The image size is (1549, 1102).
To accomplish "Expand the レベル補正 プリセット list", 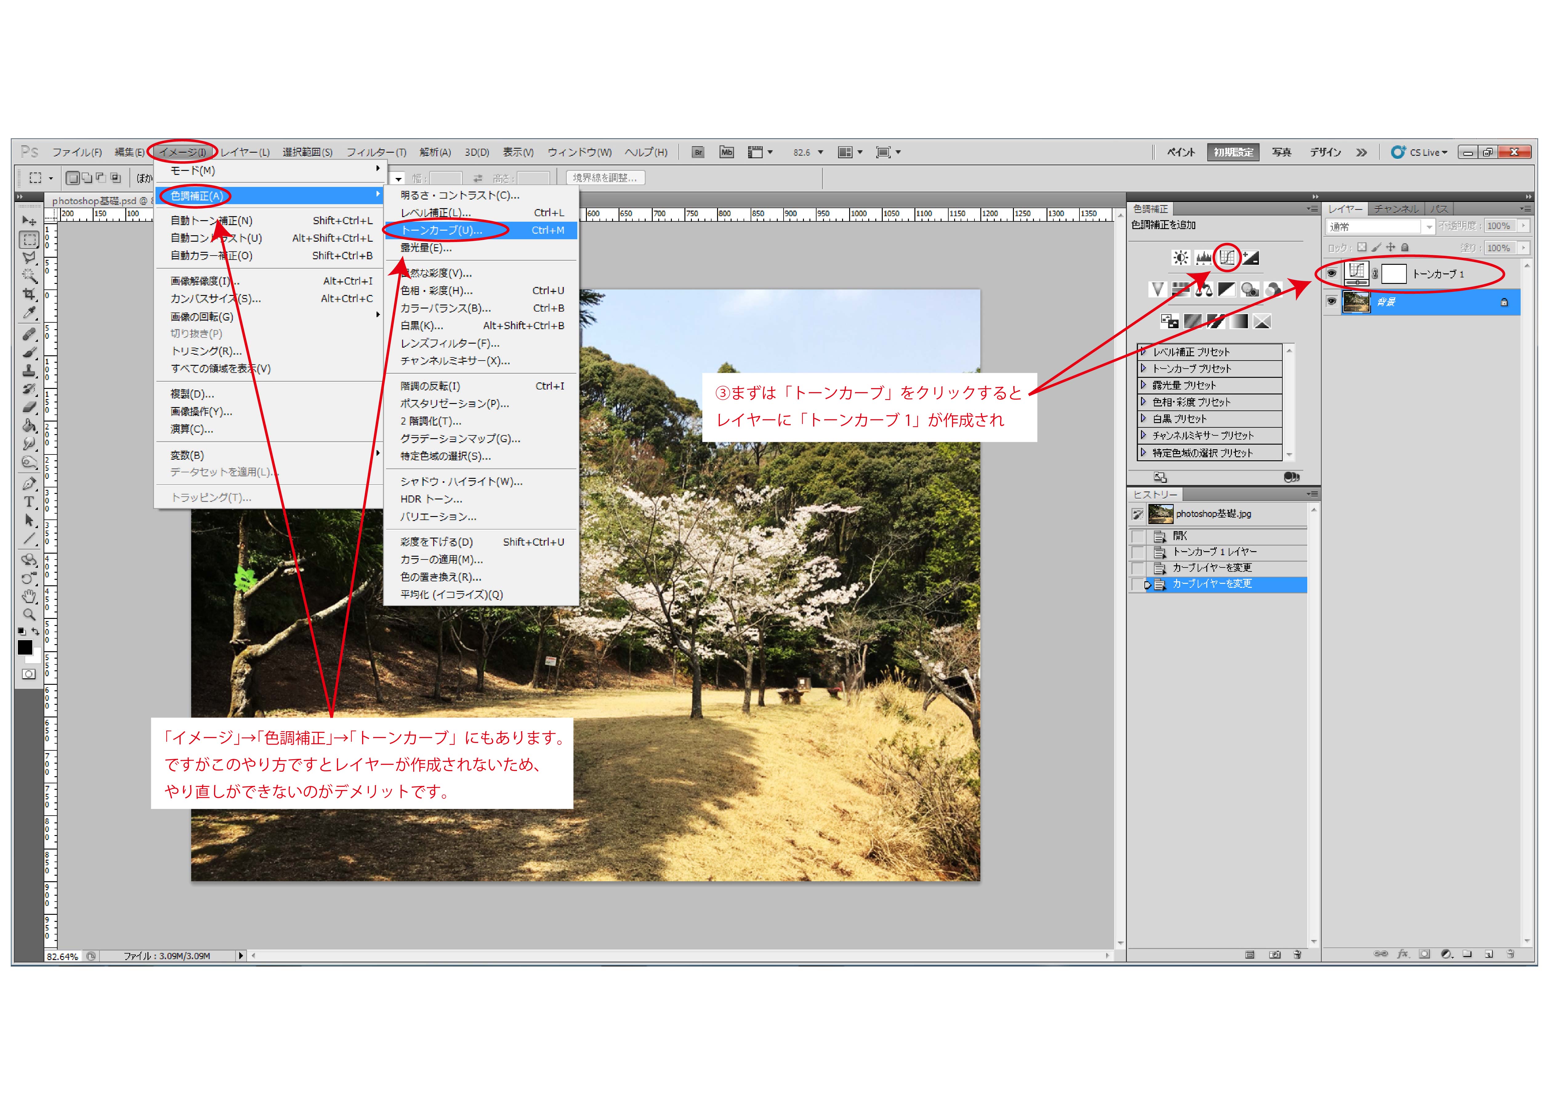I will tap(1144, 352).
